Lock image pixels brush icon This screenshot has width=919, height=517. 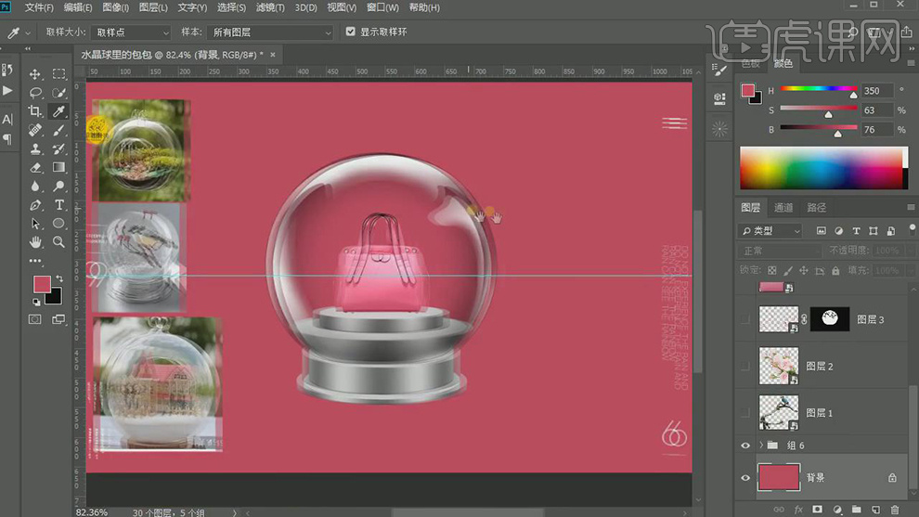click(788, 270)
